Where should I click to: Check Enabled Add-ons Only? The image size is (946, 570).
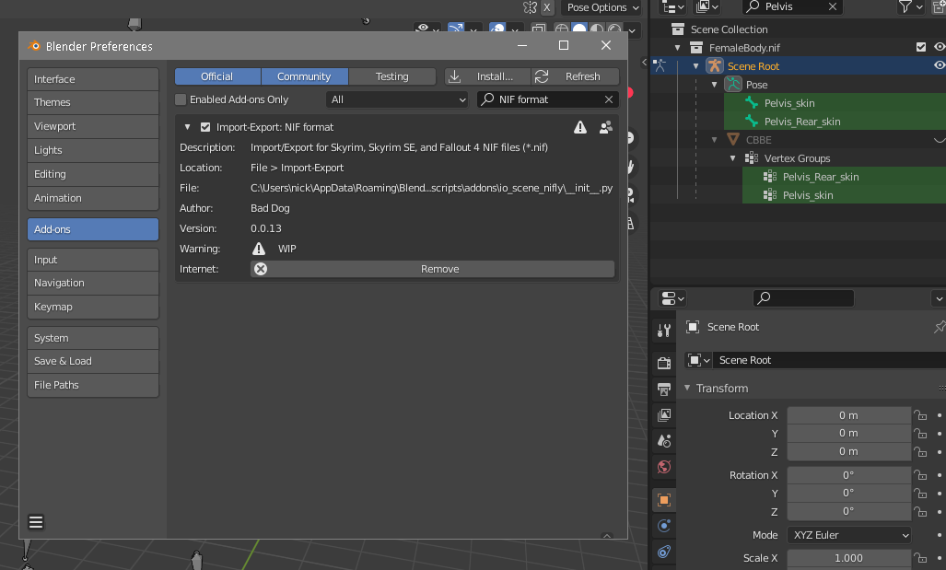(x=181, y=99)
